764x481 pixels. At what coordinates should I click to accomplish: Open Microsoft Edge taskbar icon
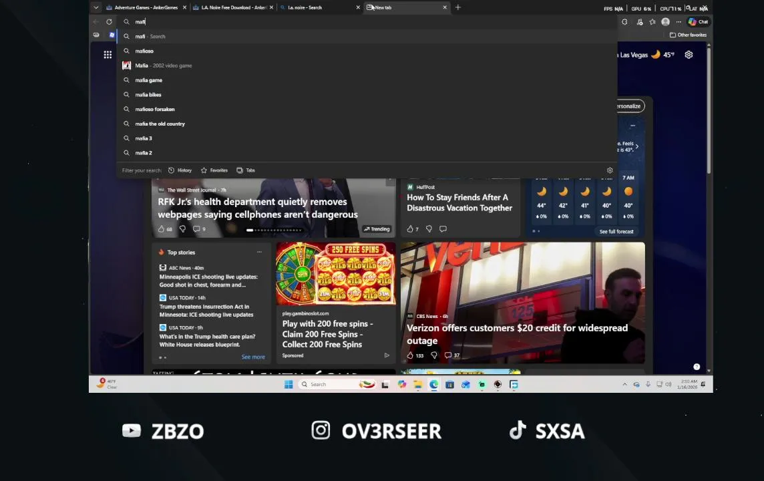(x=433, y=385)
